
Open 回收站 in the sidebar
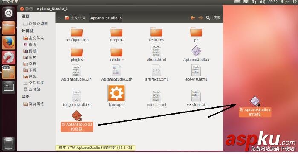pos(32,89)
